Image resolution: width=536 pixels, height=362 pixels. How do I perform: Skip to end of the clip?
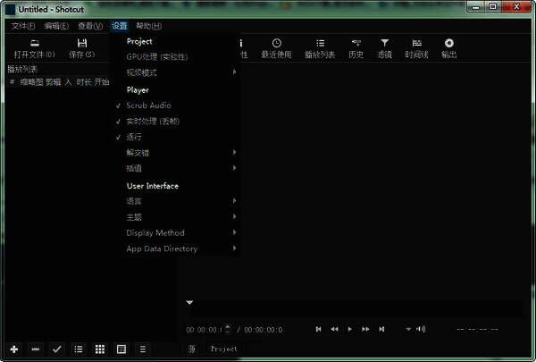click(381, 329)
